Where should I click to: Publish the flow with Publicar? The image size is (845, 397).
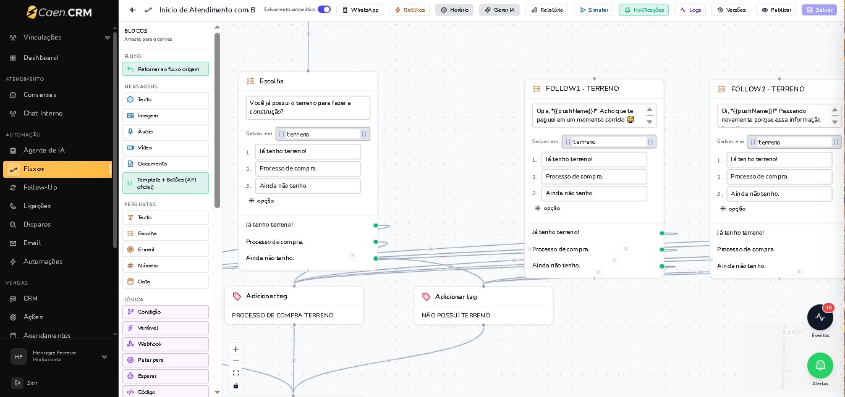[x=776, y=10]
